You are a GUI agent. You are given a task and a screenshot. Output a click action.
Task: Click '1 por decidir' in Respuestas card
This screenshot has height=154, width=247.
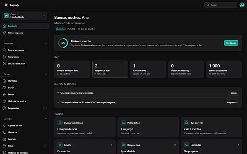[x=128, y=151]
